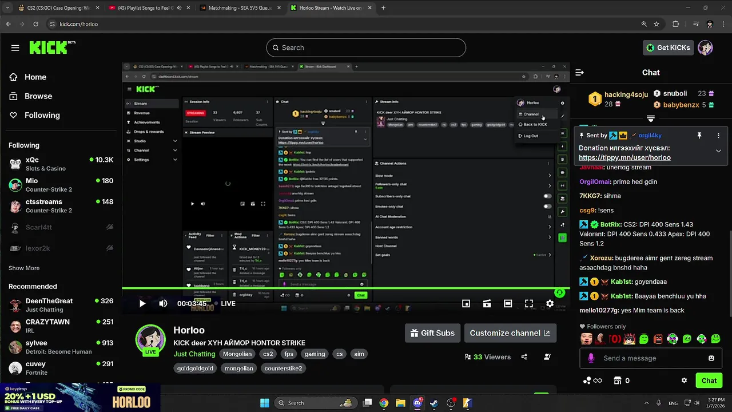Click the Gift Subs button
Screen dimensions: 732x412
point(432,333)
